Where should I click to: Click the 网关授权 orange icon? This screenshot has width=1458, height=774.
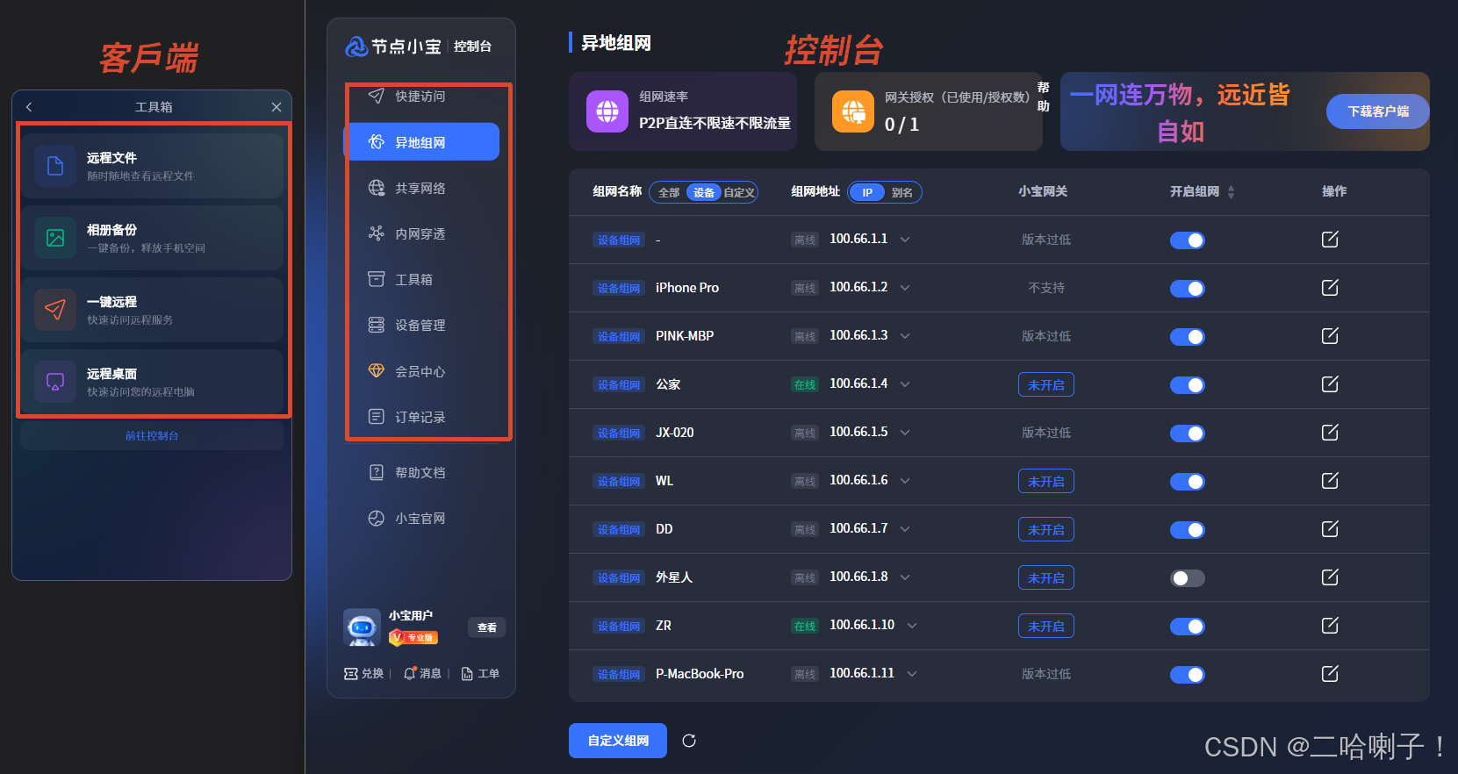click(853, 111)
